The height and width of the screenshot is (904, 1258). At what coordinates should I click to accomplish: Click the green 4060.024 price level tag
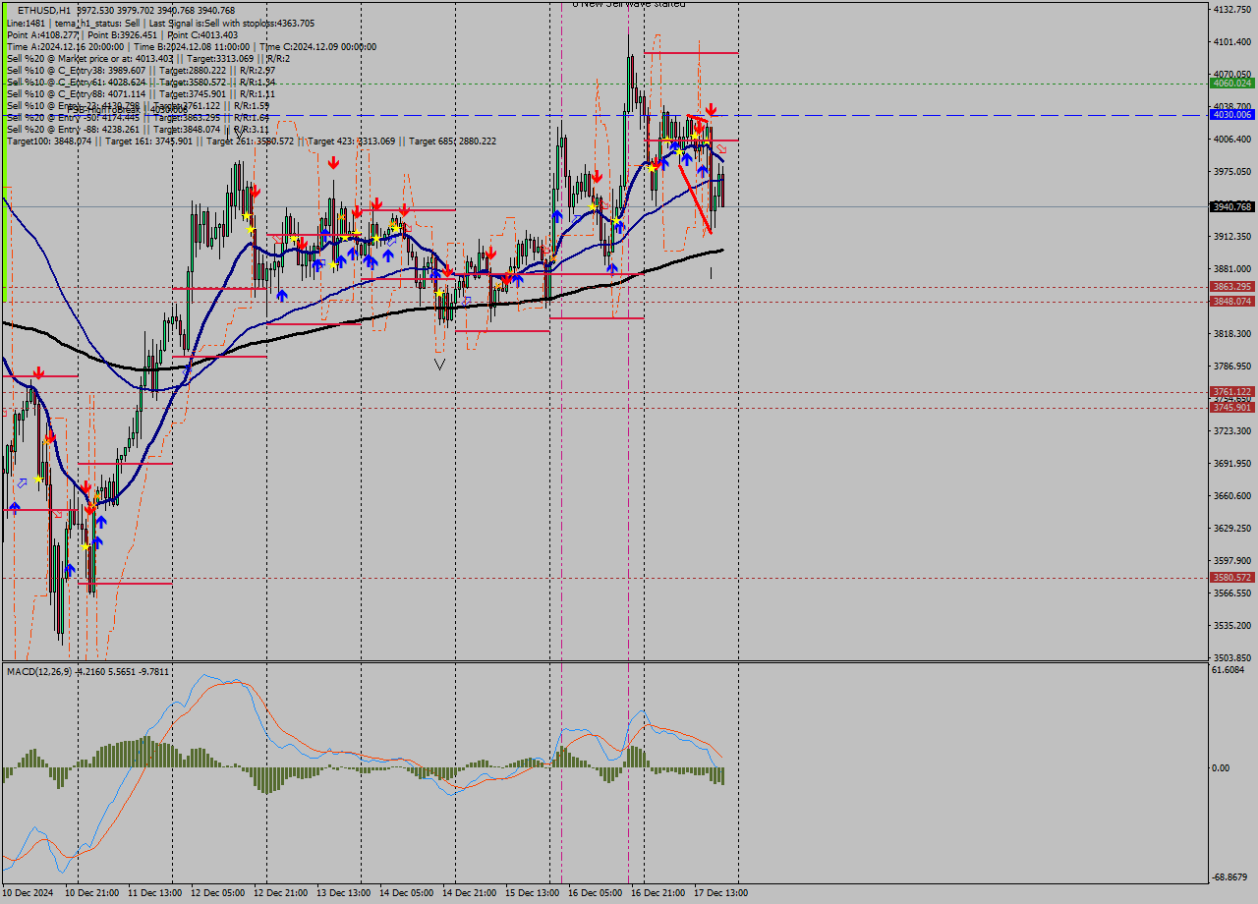pos(1231,84)
